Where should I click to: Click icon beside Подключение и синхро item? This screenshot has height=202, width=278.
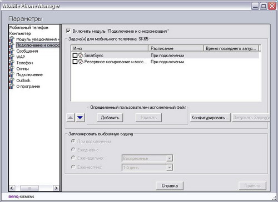[x=12, y=45]
